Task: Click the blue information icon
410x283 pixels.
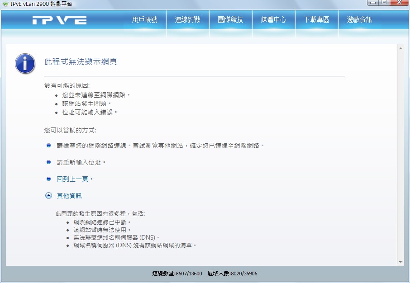Action: point(25,63)
